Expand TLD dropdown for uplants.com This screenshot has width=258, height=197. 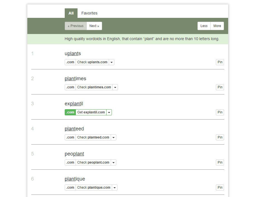point(112,62)
